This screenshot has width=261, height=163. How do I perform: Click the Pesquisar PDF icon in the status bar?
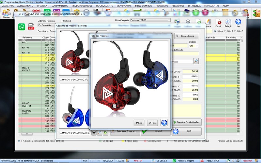coord(202,161)
